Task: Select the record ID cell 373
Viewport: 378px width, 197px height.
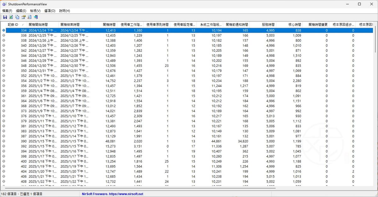Action: click(24, 111)
